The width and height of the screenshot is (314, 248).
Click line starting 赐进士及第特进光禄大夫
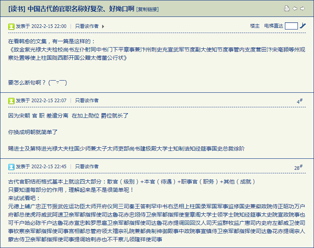[x=127, y=149]
